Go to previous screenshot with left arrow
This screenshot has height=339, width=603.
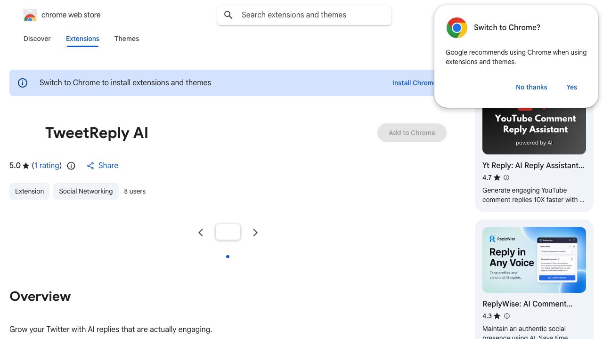(x=201, y=233)
